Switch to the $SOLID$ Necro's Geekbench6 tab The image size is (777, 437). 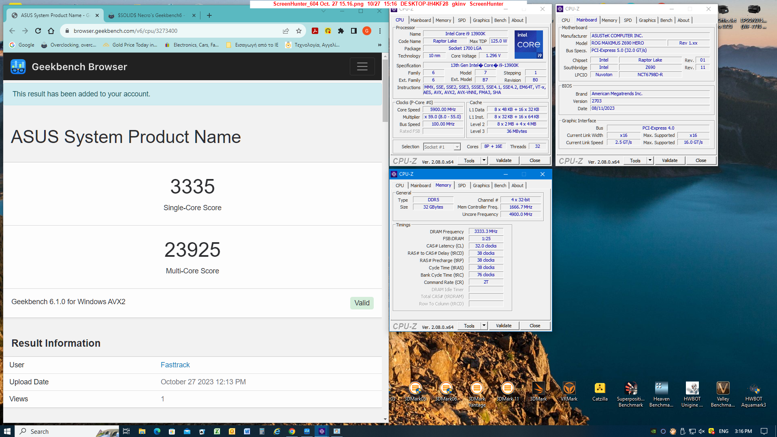[151, 15]
